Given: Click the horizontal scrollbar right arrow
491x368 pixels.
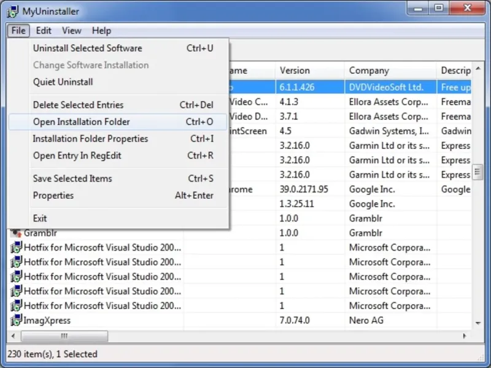Looking at the screenshot, I should pyautogui.click(x=465, y=336).
